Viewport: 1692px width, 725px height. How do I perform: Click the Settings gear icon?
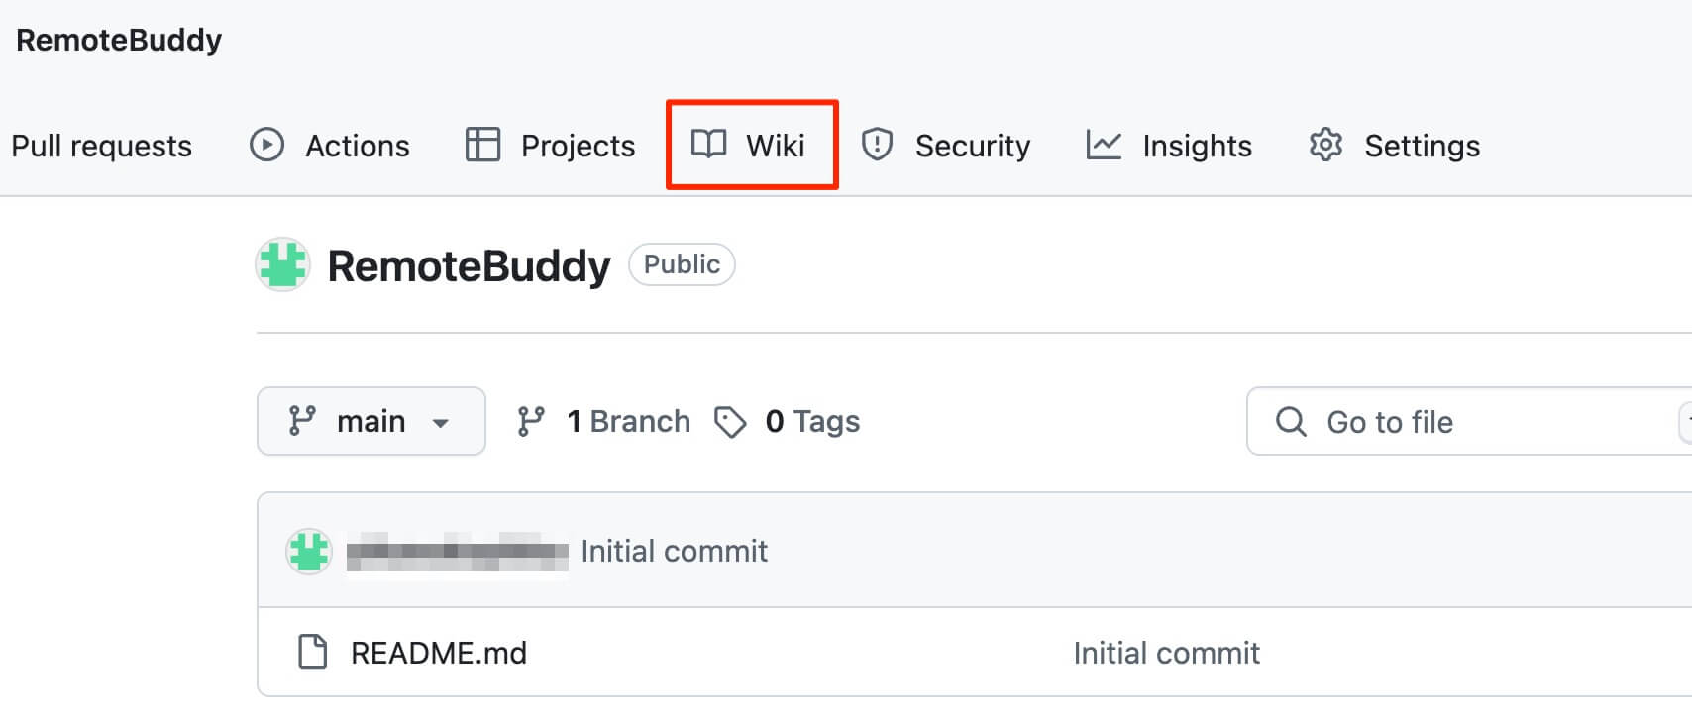pos(1325,145)
